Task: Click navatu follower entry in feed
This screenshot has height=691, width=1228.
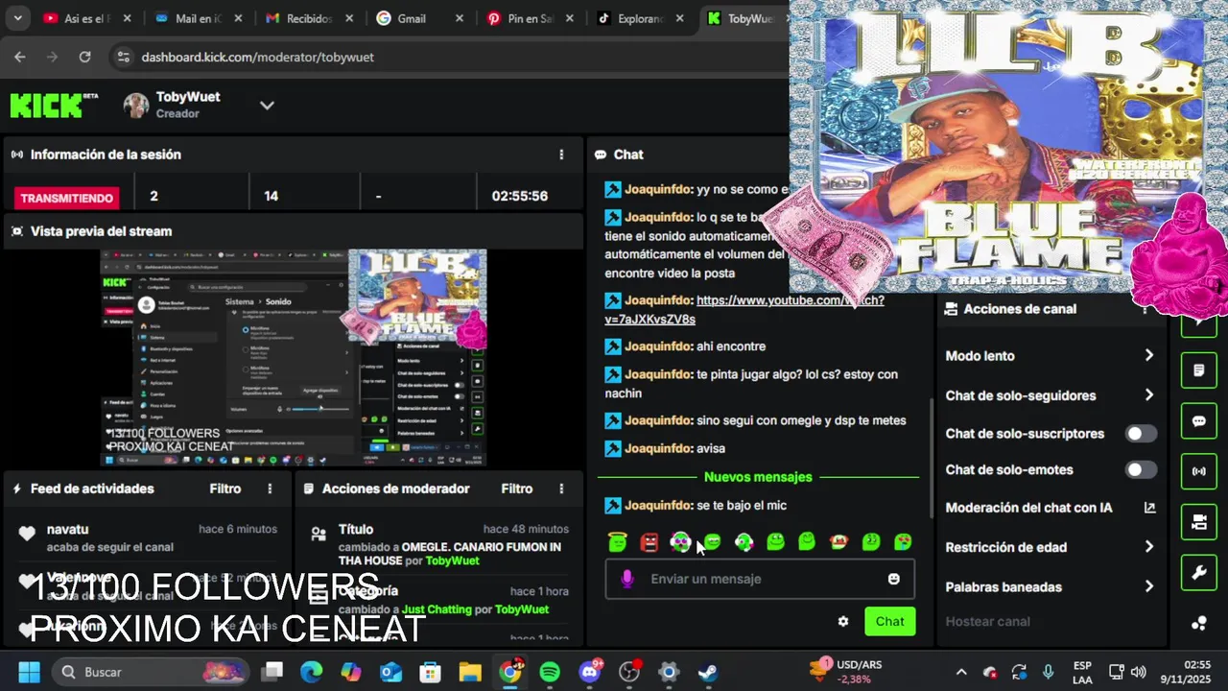Action: 149,537
